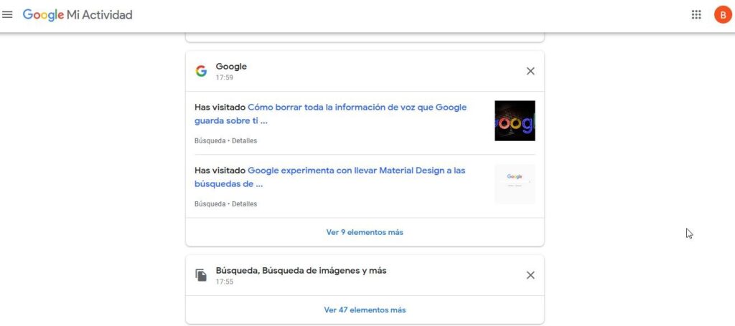The height and width of the screenshot is (326, 735).
Task: Click the 17:59 timestamp
Action: [x=225, y=77]
